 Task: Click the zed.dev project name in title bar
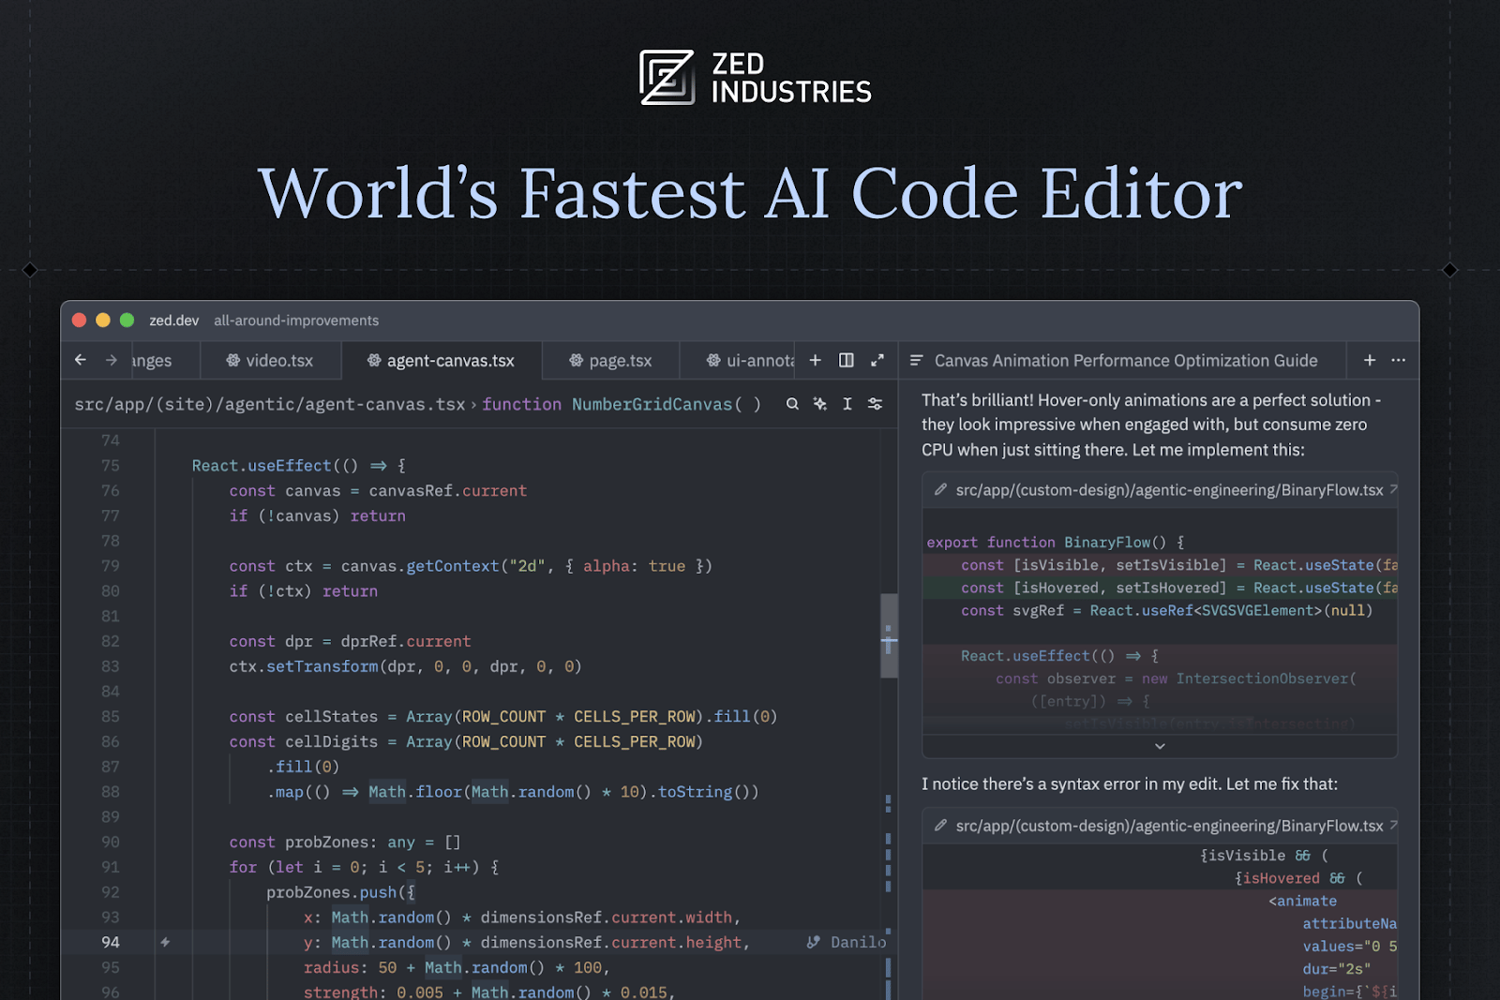(x=173, y=321)
